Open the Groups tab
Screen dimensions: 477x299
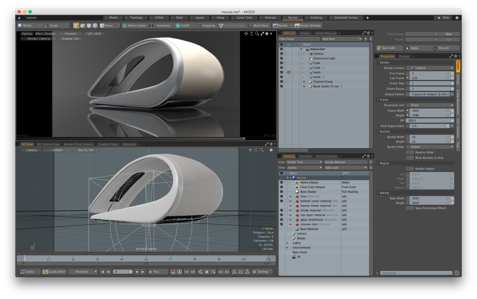pyautogui.click(x=404, y=56)
